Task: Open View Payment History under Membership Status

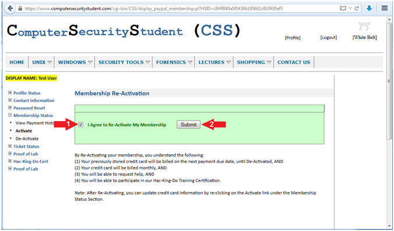Action: (x=34, y=123)
